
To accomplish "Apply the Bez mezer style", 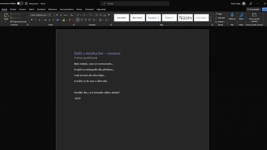I will (137, 18).
